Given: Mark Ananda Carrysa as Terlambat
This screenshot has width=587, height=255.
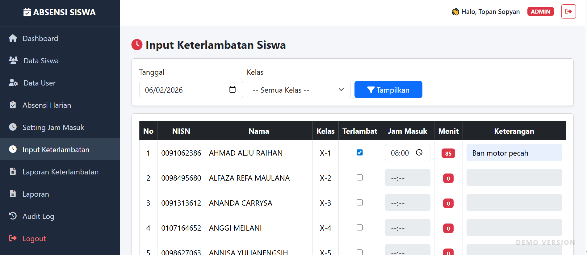Looking at the screenshot, I should click(x=359, y=203).
